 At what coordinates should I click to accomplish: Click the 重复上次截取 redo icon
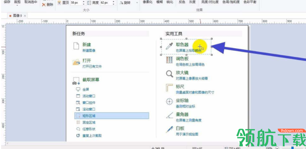click(78, 135)
